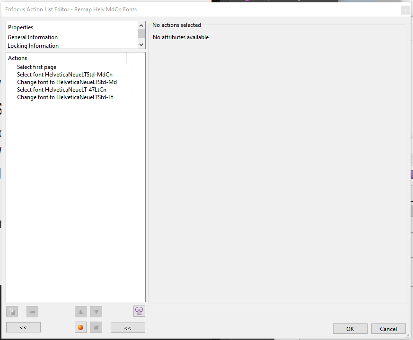Close the Action List Editor window

coord(405,10)
